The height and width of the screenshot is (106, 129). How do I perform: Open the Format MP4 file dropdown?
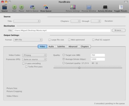coord(28,40)
